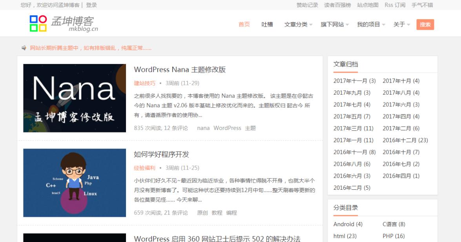The image size is (461, 242).
Task: Select the 原创 tag
Action: [x=202, y=213]
